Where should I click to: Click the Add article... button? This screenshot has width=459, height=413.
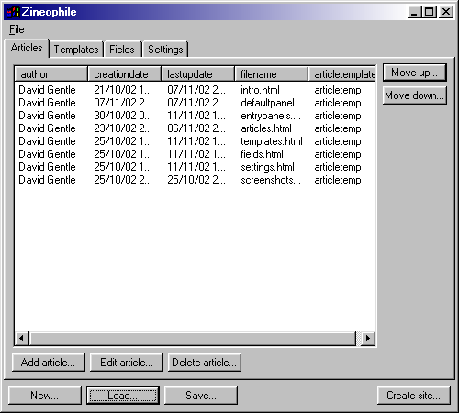(x=49, y=363)
